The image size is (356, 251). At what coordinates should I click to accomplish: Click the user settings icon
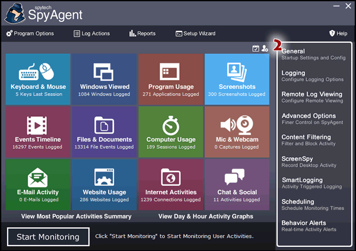point(265,48)
